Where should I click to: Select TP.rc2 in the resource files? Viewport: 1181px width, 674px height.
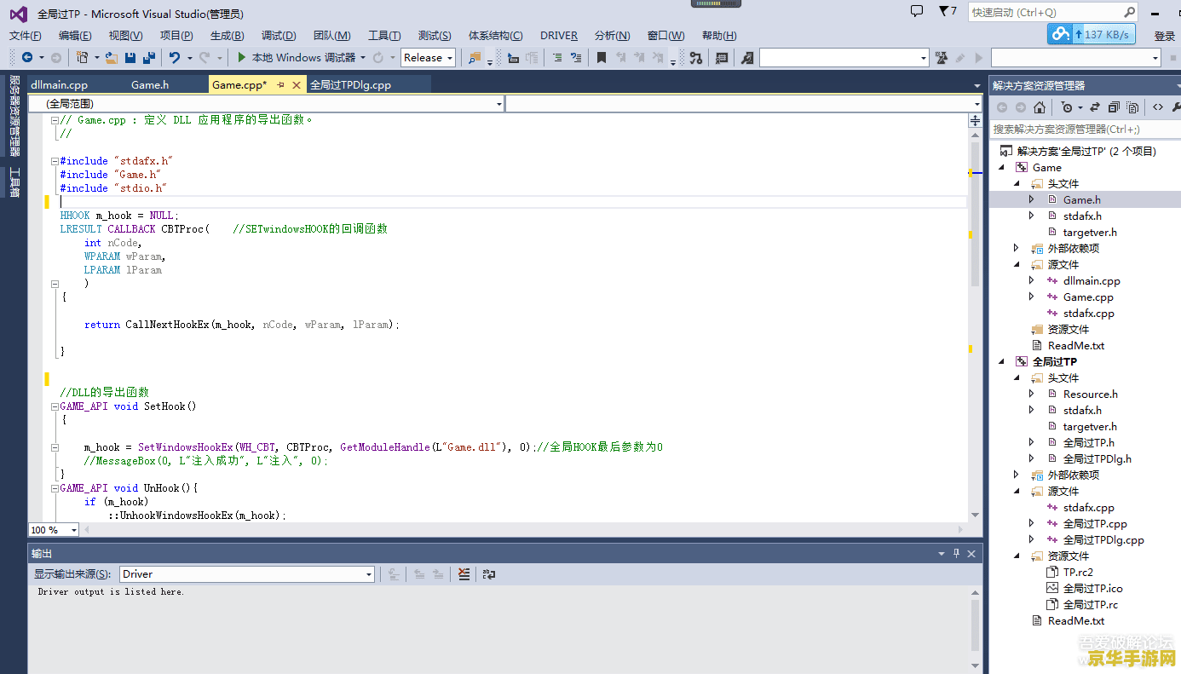(x=1078, y=573)
